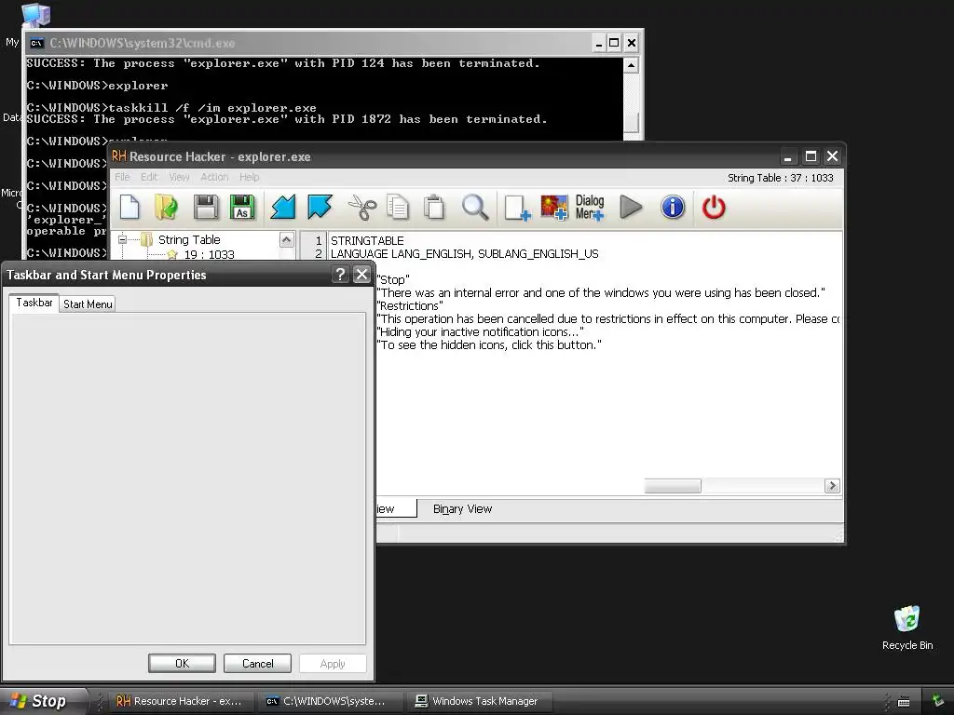The width and height of the screenshot is (954, 715).
Task: Click the tree panel scroll up arrow
Action: point(287,239)
